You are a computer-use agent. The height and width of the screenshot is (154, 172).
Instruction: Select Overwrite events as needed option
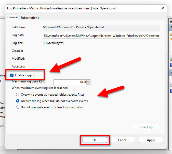(x=18, y=95)
